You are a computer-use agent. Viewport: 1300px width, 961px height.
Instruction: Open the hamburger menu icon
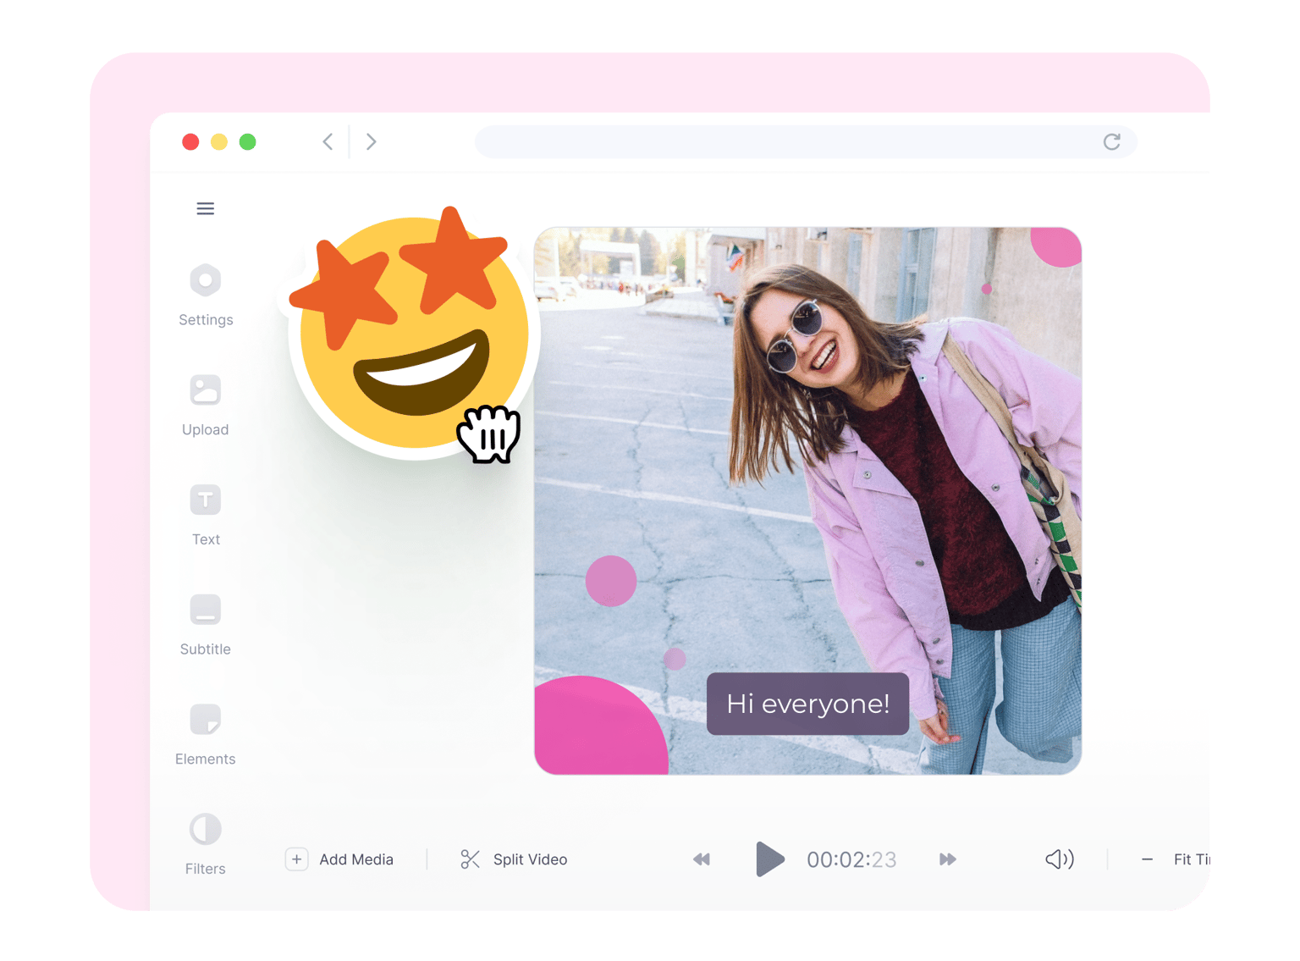click(205, 208)
